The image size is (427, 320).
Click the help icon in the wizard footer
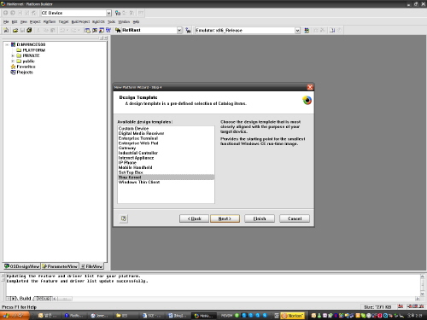pos(123,218)
